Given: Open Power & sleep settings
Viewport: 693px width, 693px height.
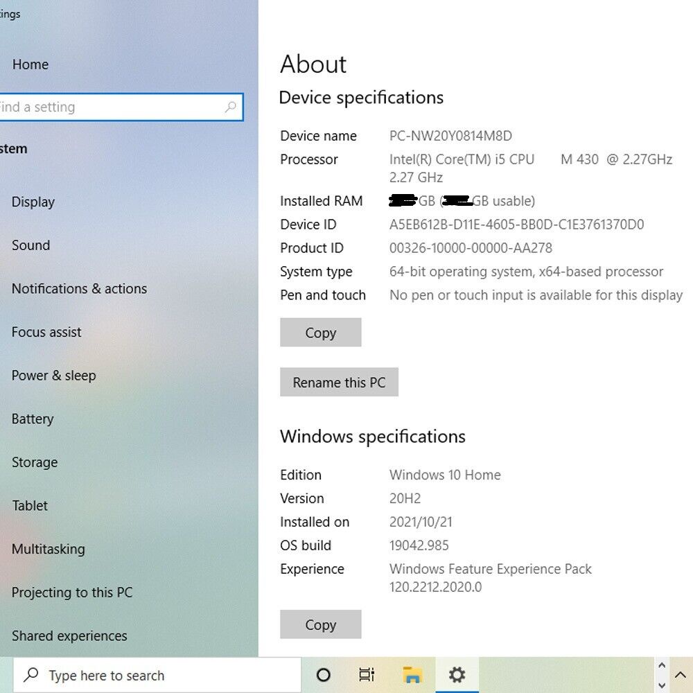Looking at the screenshot, I should [54, 376].
